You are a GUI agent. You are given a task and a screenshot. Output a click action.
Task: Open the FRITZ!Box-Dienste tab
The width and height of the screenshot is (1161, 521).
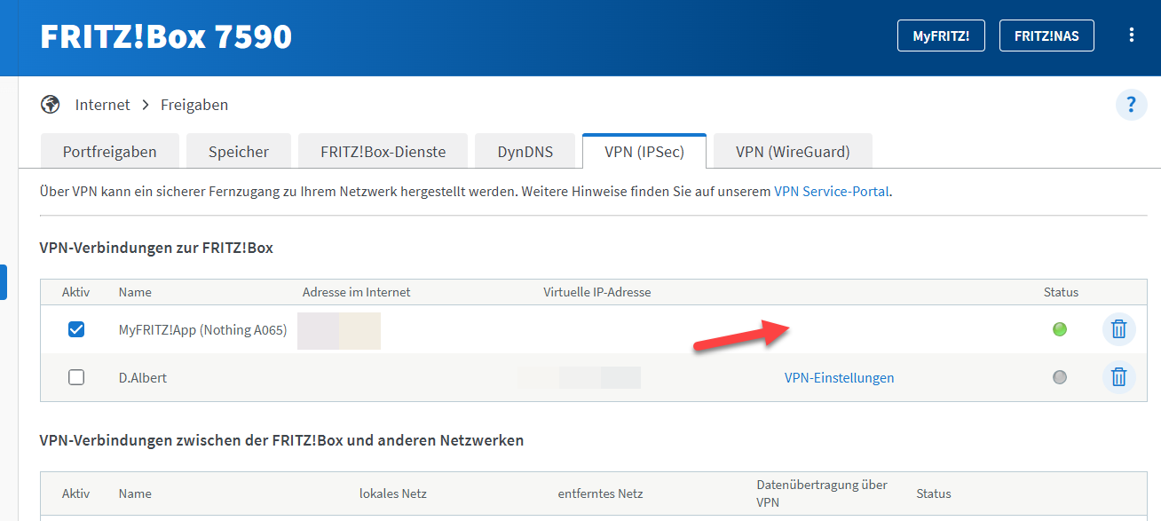(383, 152)
